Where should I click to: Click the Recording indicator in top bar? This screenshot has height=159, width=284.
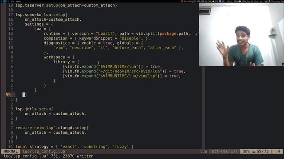tap(187, 1)
